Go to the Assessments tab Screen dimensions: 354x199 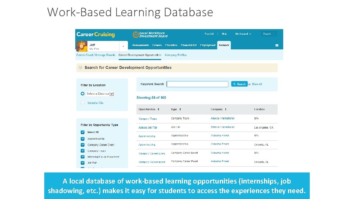[140, 45]
